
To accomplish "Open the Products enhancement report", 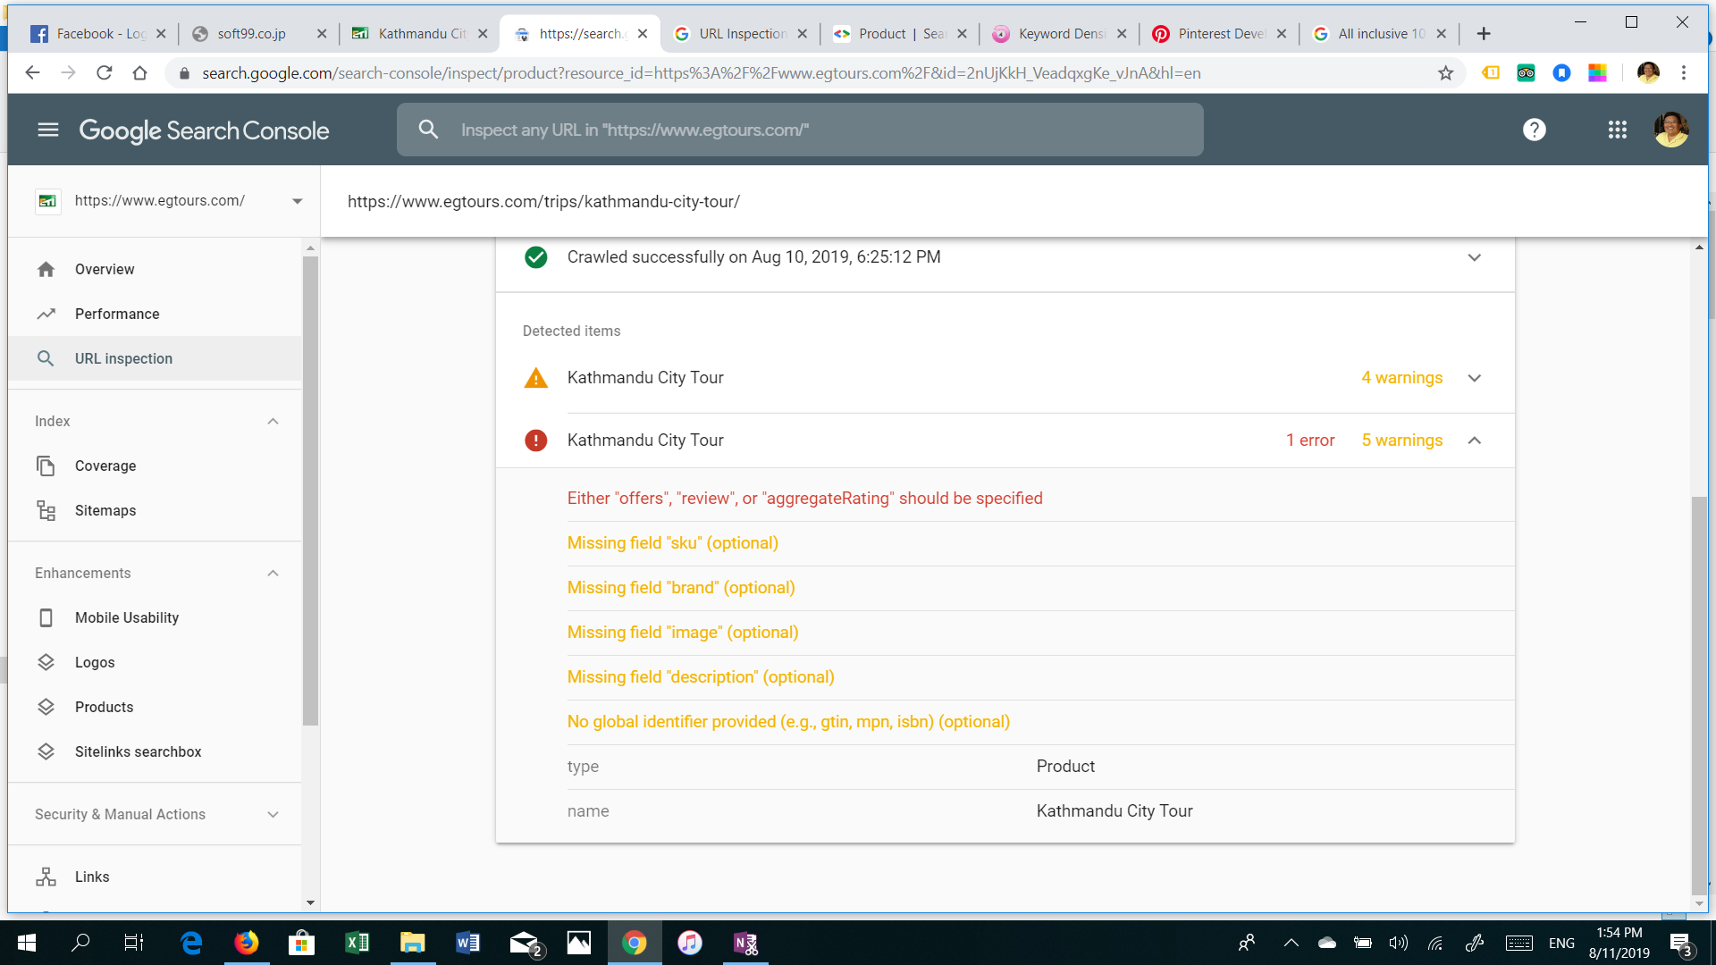I will pyautogui.click(x=155, y=708).
